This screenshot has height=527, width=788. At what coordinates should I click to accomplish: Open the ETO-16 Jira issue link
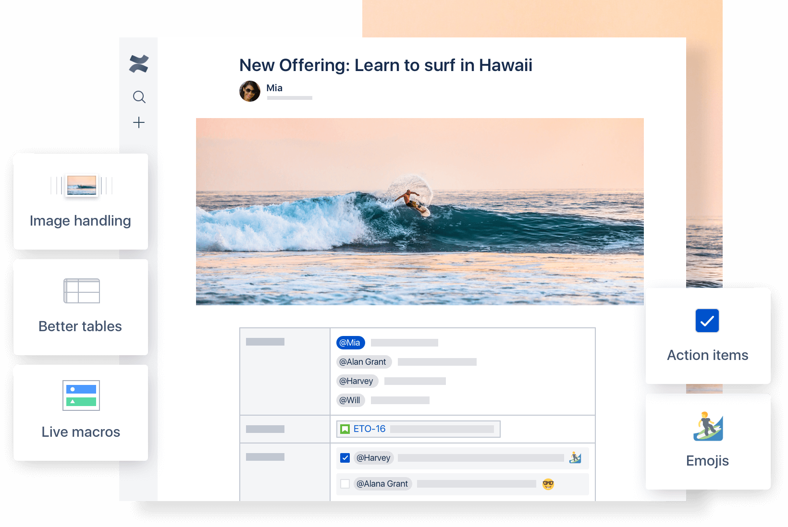coord(369,429)
